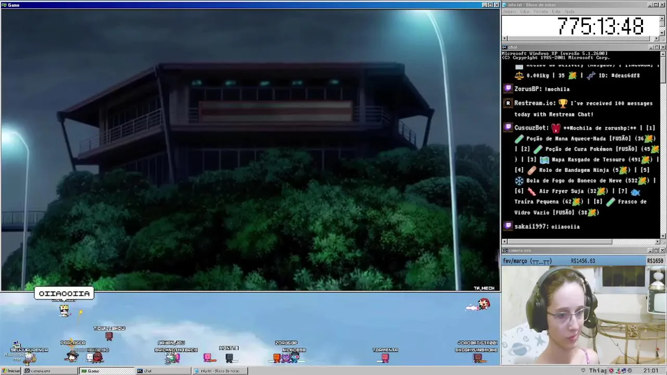
Task: Click the fish icon before Traíra Pequena
Action: (x=635, y=191)
